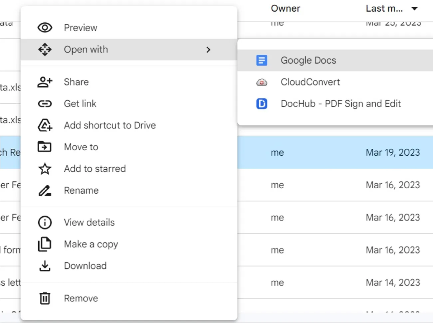Click the CloudConvert cloud icon

[262, 82]
